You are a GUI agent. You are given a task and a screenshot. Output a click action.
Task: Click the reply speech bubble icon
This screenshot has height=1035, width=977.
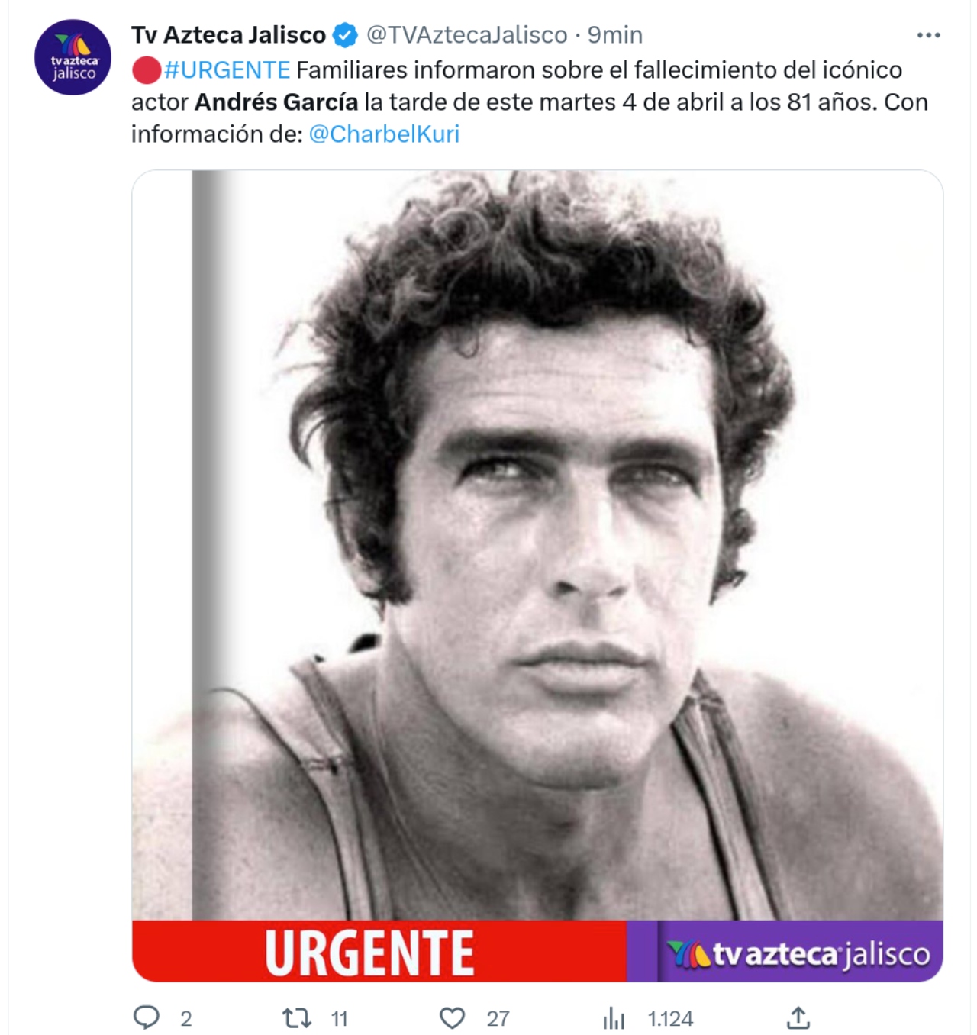point(147,1017)
